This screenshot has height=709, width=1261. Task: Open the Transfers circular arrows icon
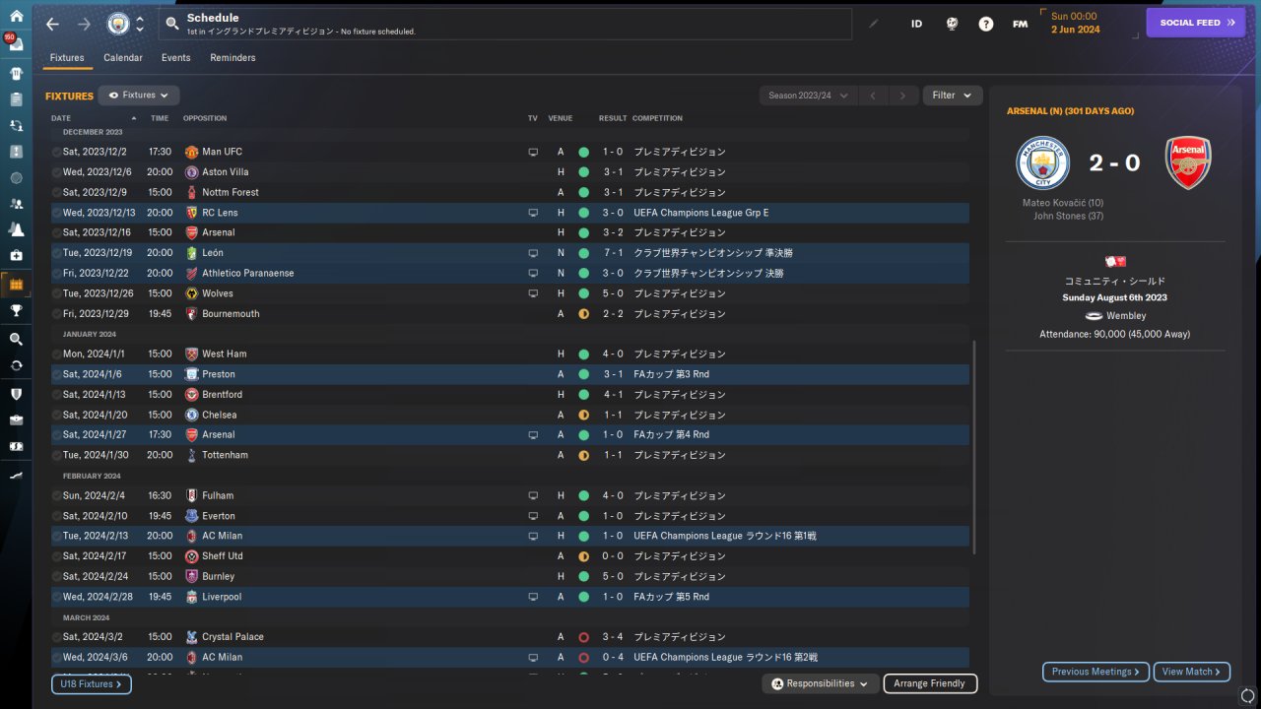(x=16, y=365)
